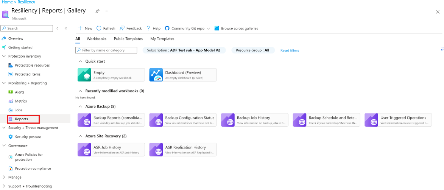
Task: Click the Empty workbook green icon
Action: [84, 75]
